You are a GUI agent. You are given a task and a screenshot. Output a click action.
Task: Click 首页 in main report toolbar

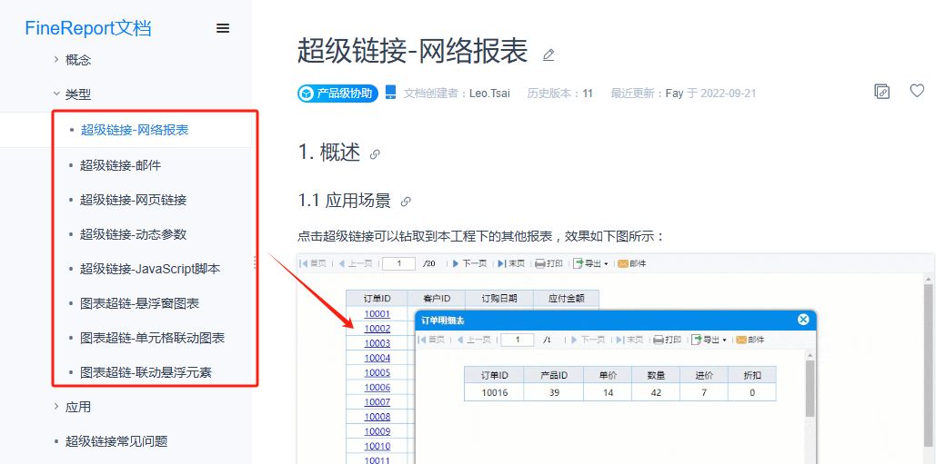pos(313,263)
